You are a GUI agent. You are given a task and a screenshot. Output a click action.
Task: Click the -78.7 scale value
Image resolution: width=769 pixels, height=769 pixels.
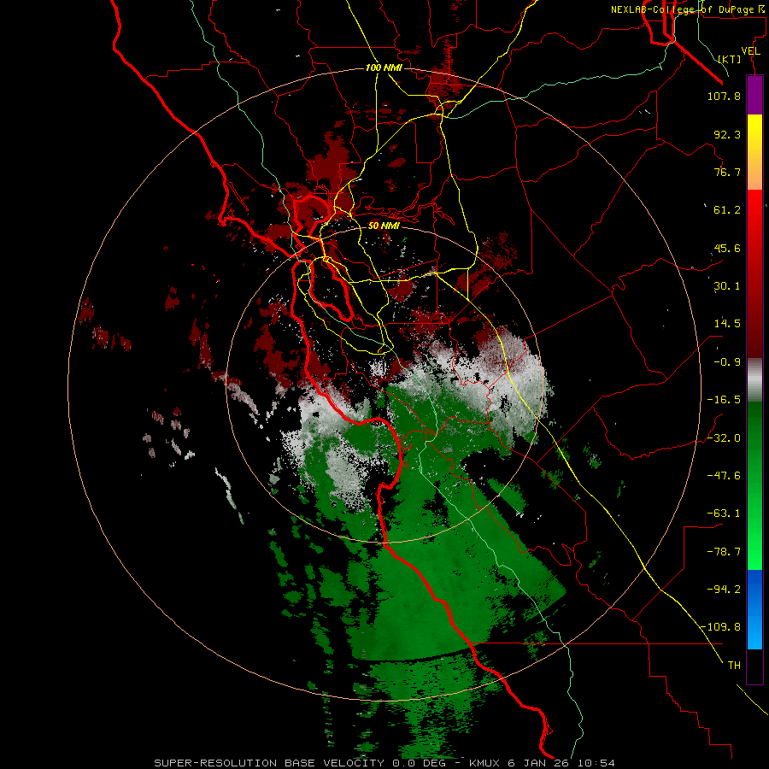(x=724, y=552)
